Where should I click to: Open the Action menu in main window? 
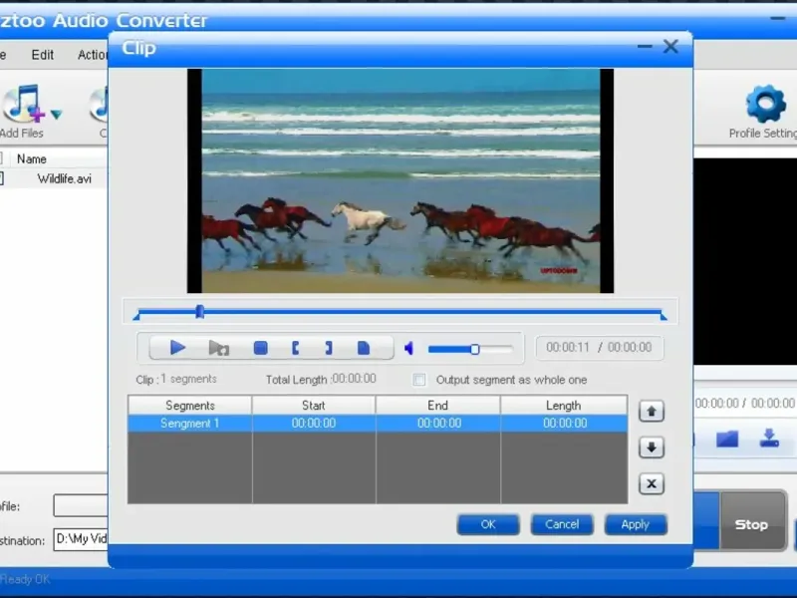(x=93, y=55)
